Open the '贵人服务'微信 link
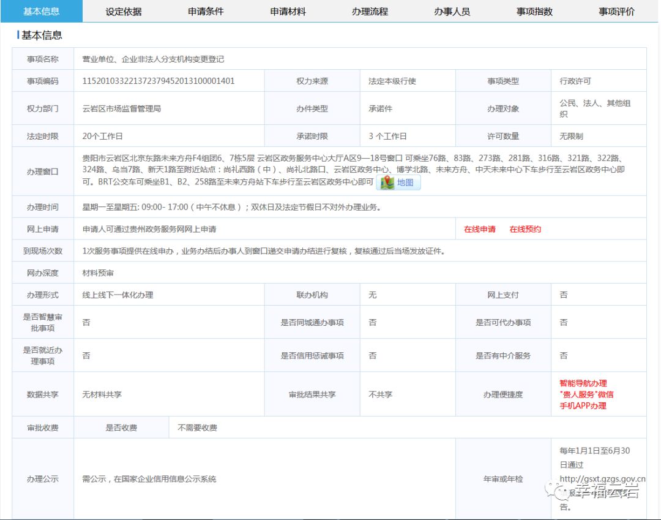661x520 pixels. pyautogui.click(x=586, y=394)
